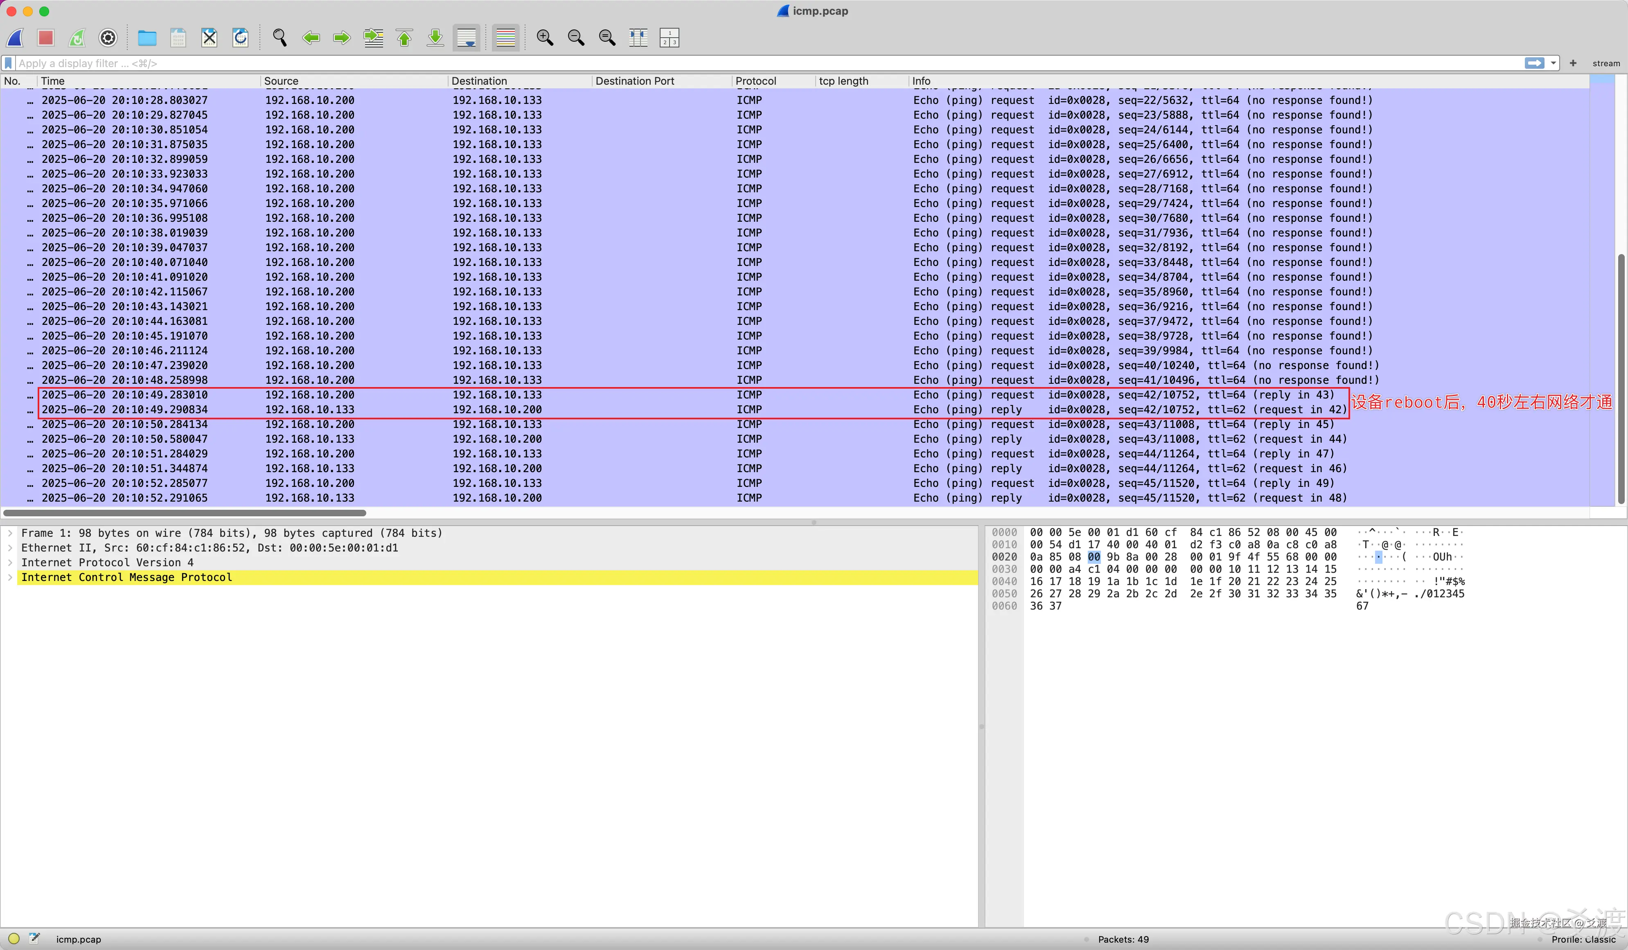The image size is (1628, 950).
Task: Click the Find a packet magnifier
Action: (279, 38)
